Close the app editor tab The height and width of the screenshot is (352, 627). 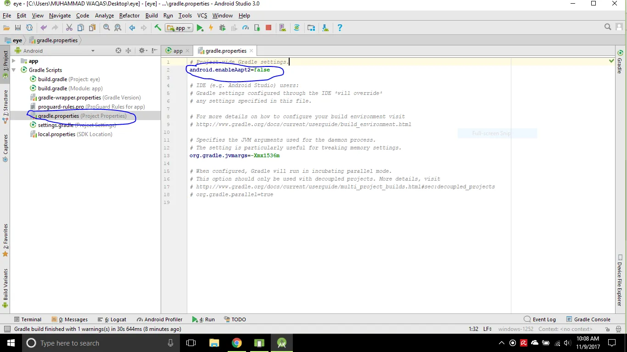[x=187, y=51]
